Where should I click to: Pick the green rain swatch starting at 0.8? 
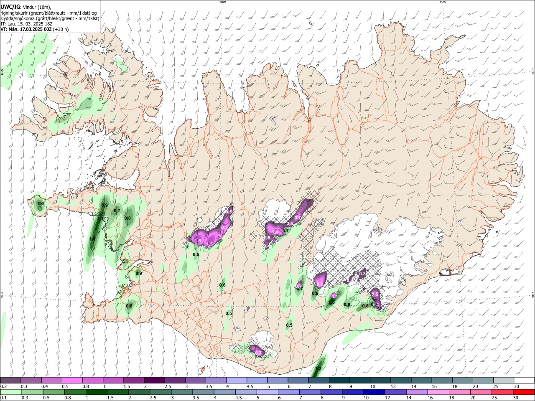point(74,392)
